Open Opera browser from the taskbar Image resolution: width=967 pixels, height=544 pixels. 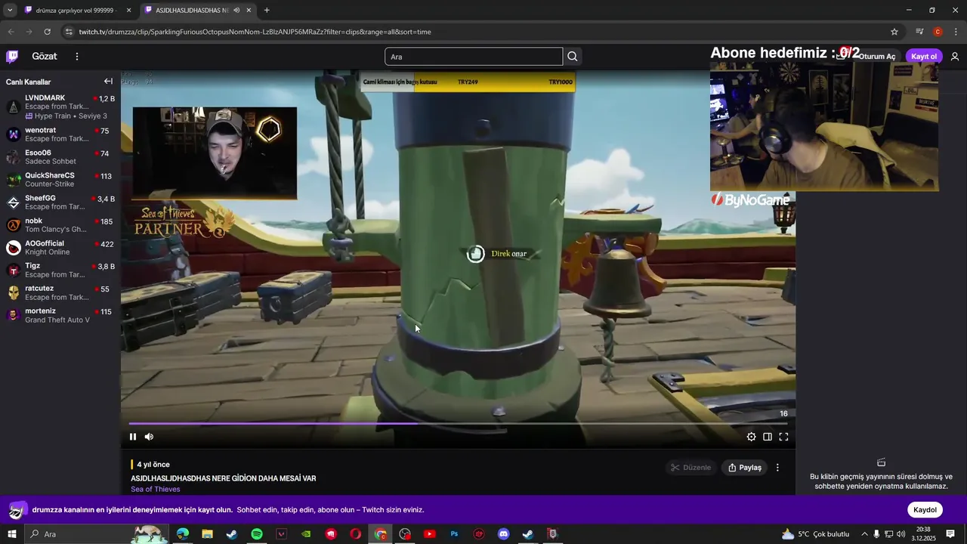pyautogui.click(x=355, y=534)
